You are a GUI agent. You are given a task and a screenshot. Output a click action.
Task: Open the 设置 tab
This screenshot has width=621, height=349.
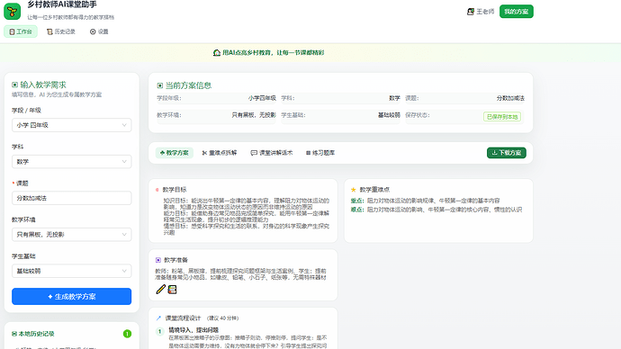click(99, 31)
